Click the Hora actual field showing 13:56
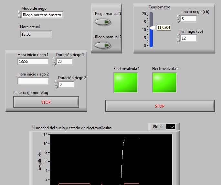The height and width of the screenshot is (185, 221). pos(36,34)
